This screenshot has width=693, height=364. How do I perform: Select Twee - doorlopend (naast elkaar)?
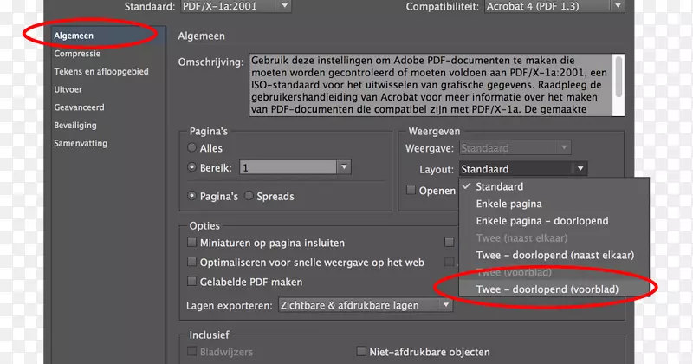tap(554, 255)
